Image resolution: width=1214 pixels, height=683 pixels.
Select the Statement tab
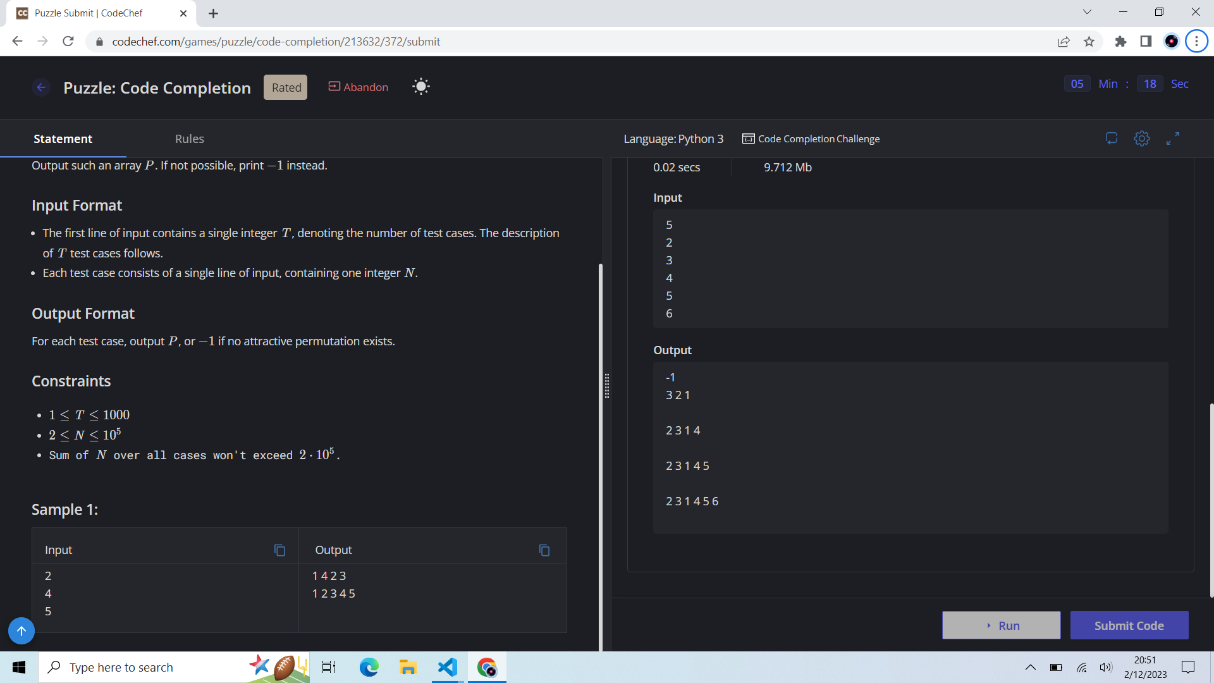pyautogui.click(x=63, y=138)
